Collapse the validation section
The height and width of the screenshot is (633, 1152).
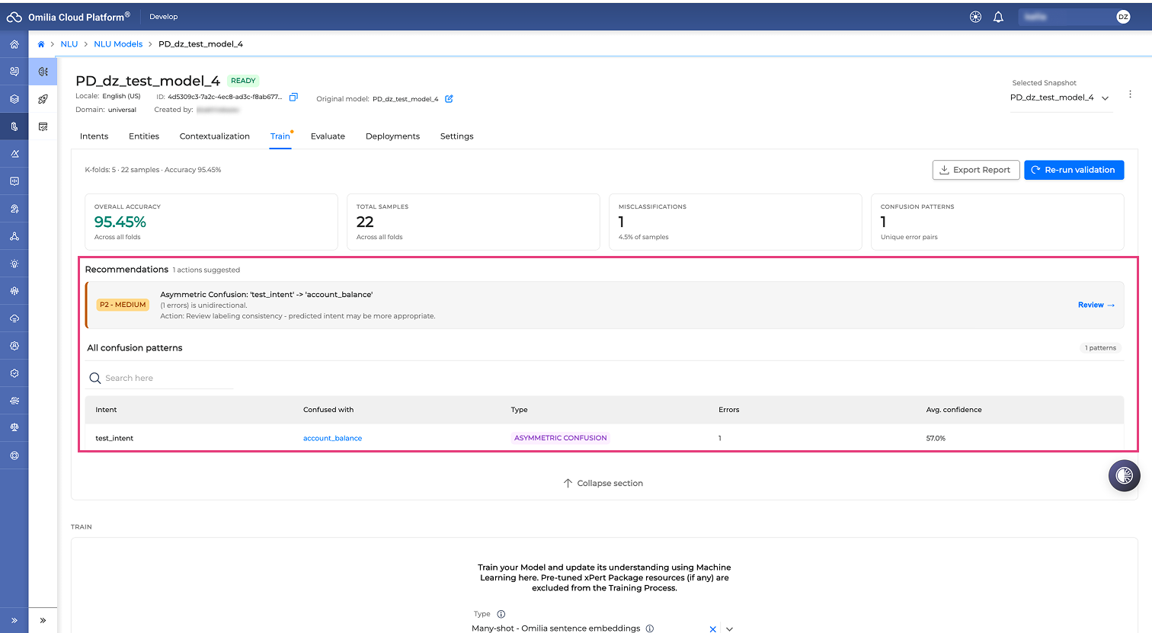pyautogui.click(x=603, y=483)
